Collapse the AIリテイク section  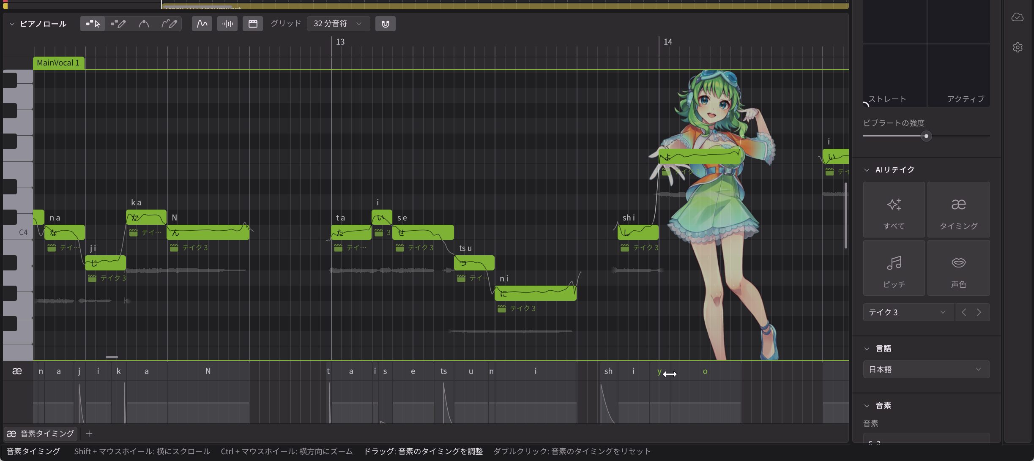point(867,170)
